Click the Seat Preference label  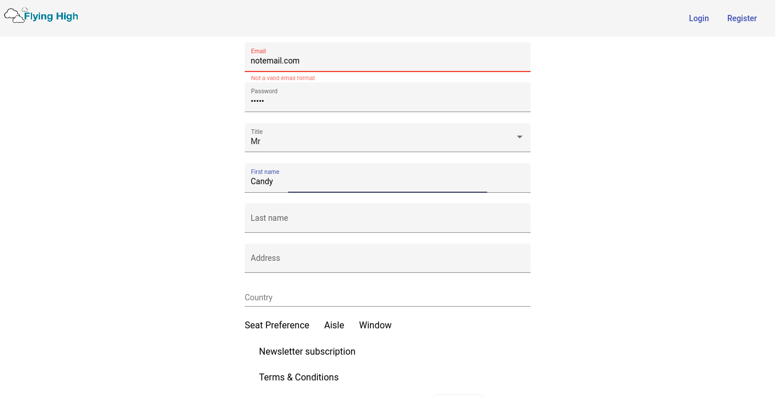pyautogui.click(x=277, y=325)
